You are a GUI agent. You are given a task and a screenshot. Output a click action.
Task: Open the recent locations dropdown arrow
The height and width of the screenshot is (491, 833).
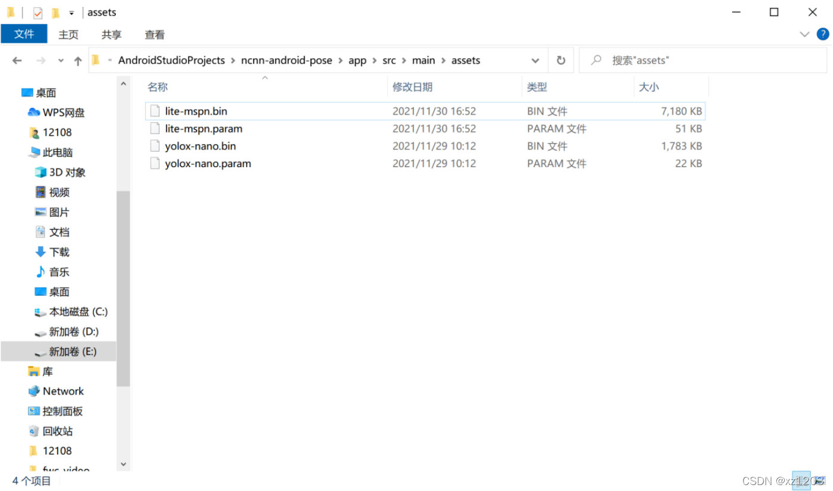[61, 61]
